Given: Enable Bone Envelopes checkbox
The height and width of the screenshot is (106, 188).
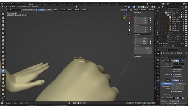Looking at the screenshot, I should (x=172, y=77).
